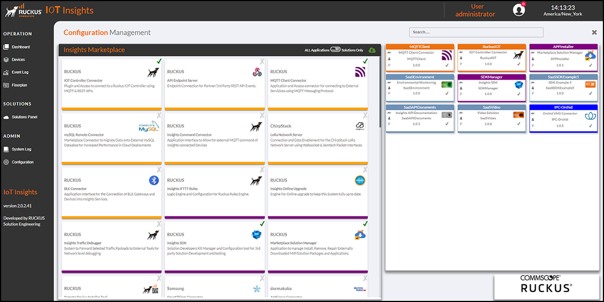Click the 14:13:23 clock display
Image resolution: width=604 pixels, height=302 pixels.
point(563,7)
